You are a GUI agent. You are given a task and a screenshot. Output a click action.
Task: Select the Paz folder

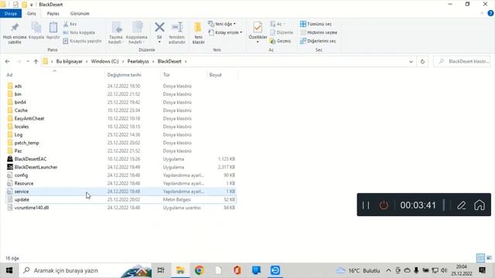click(x=18, y=151)
